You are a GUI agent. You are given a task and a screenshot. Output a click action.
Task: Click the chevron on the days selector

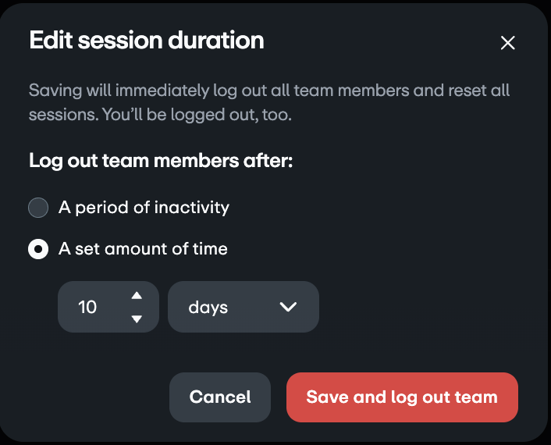tap(288, 307)
